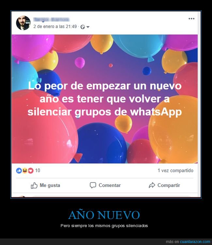Click the blurred author name
Viewport: 212px width, 245px height.
(52, 19)
